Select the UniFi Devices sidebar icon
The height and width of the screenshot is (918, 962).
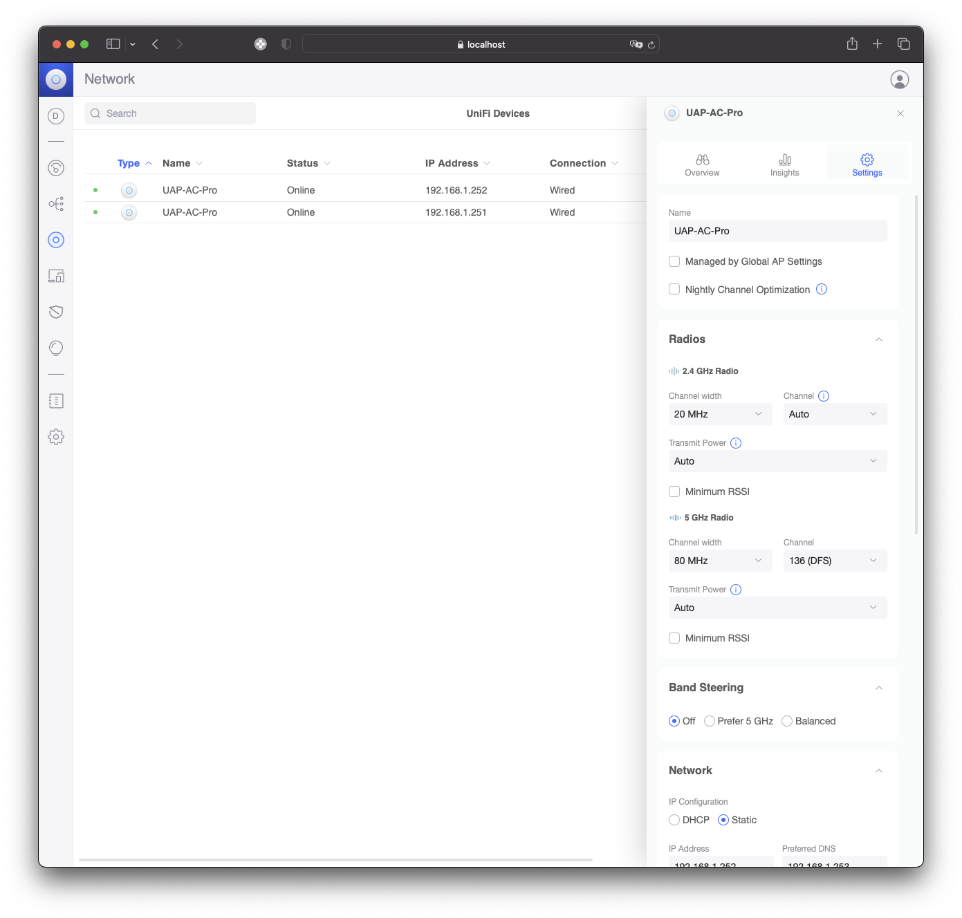[56, 240]
